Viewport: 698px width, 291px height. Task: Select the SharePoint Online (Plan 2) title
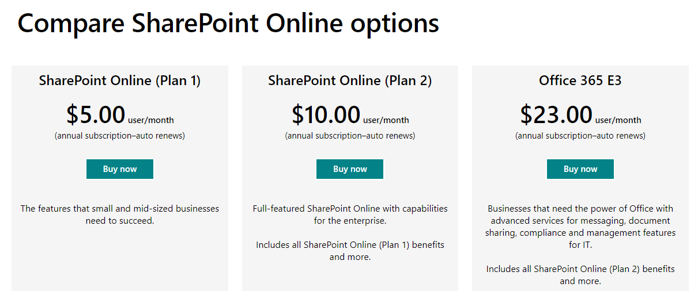tap(350, 81)
